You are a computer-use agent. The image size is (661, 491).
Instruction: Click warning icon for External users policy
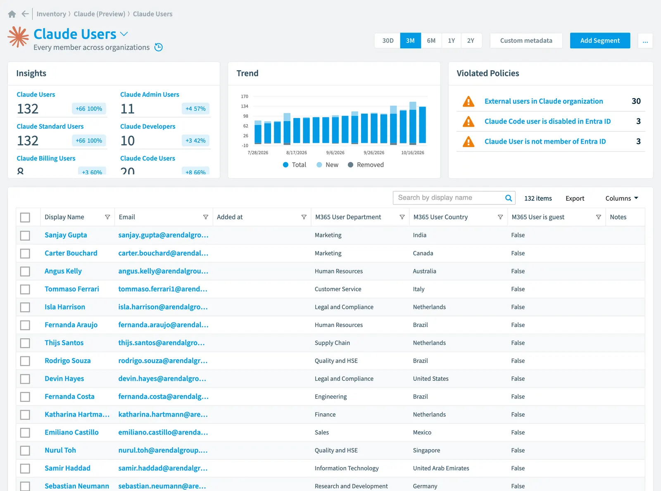coord(468,101)
